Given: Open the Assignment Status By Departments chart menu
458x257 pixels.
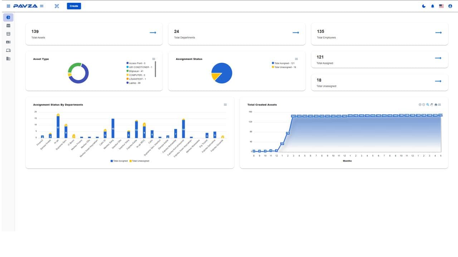Looking at the screenshot, I should tap(225, 105).
